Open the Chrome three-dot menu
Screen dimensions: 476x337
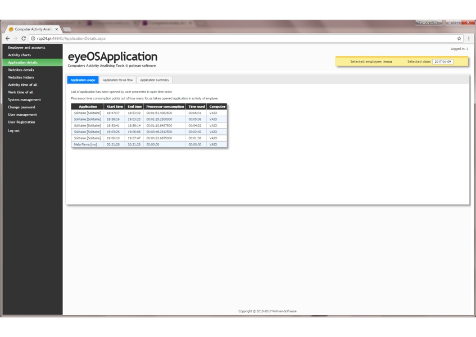coord(469,39)
